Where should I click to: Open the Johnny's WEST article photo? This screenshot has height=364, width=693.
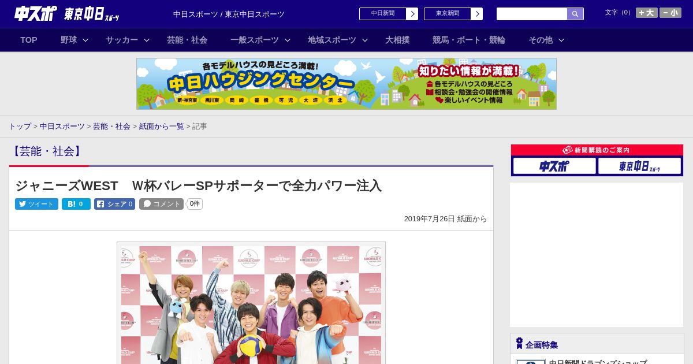tap(251, 303)
